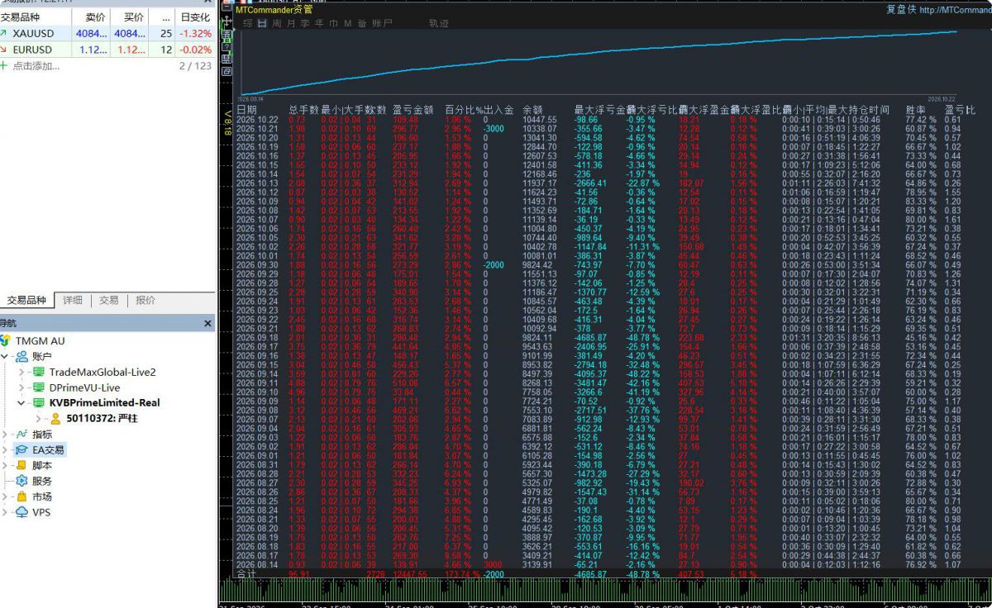992x608 pixels.
Task: Select the 周 period in MTCommander
Action: [277, 23]
